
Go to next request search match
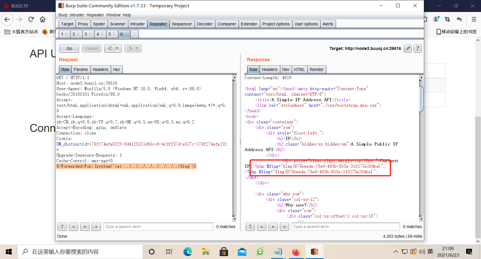(96, 227)
